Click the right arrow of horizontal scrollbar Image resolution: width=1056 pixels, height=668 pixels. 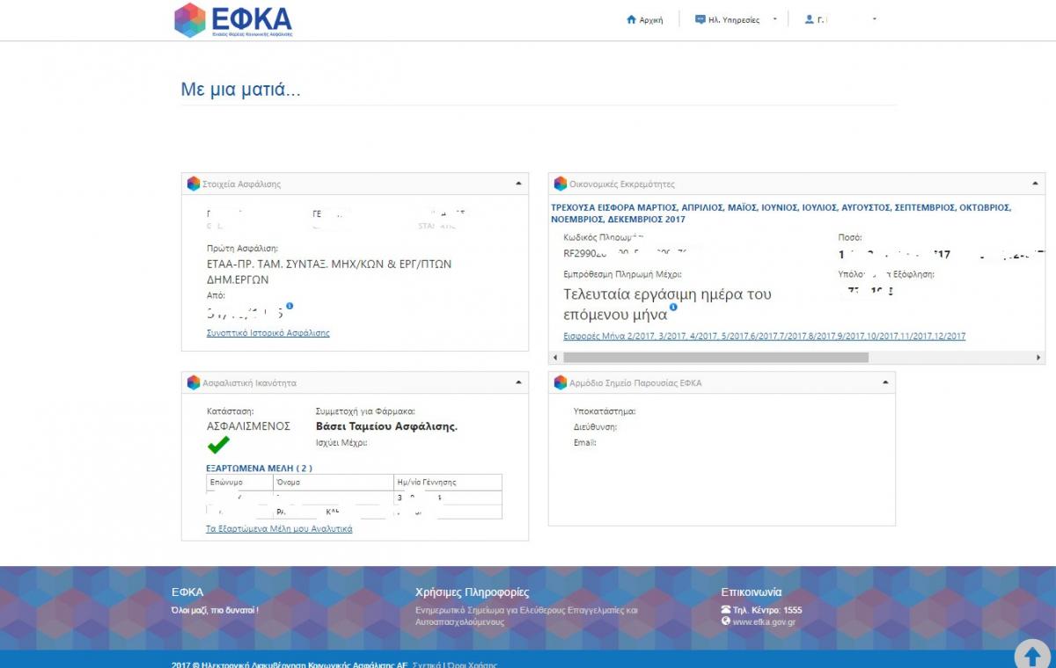pyautogui.click(x=1040, y=358)
